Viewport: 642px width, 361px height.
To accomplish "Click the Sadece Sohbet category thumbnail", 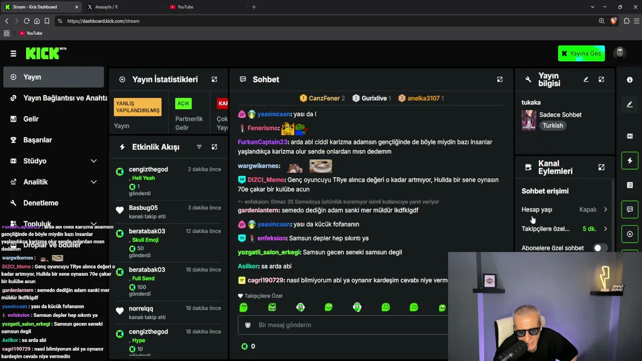I will pos(529,120).
